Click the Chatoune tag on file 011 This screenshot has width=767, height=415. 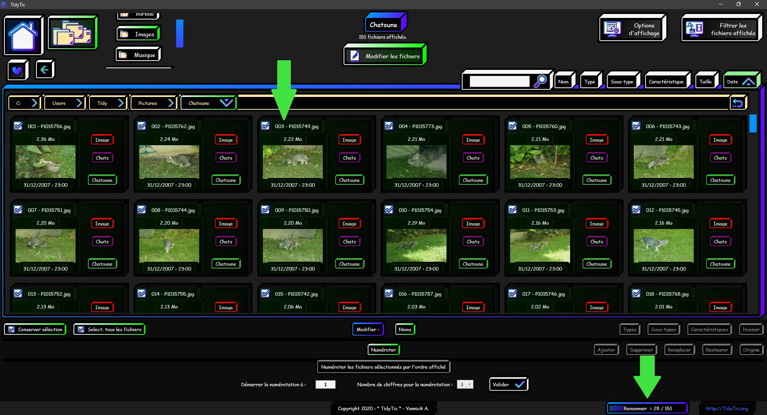click(x=596, y=264)
